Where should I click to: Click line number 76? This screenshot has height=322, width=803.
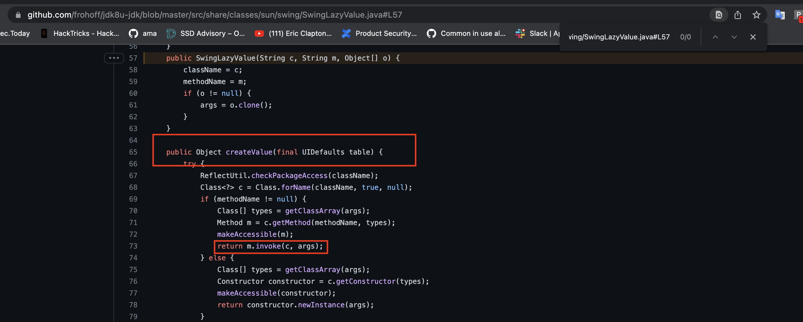133,281
